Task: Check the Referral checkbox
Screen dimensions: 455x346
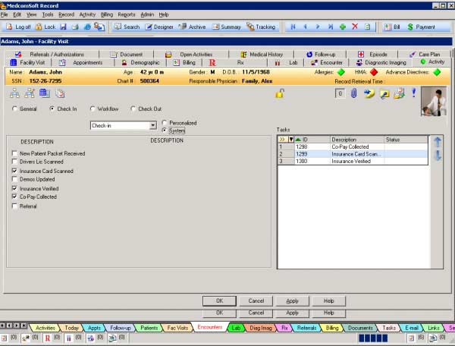Action: [x=14, y=206]
